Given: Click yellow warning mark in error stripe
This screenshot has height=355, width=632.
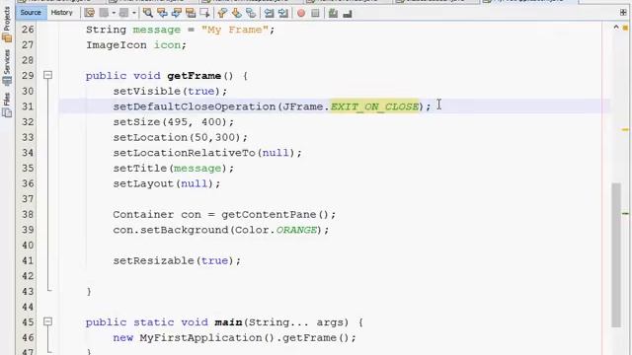Looking at the screenshot, I should coord(625,129).
